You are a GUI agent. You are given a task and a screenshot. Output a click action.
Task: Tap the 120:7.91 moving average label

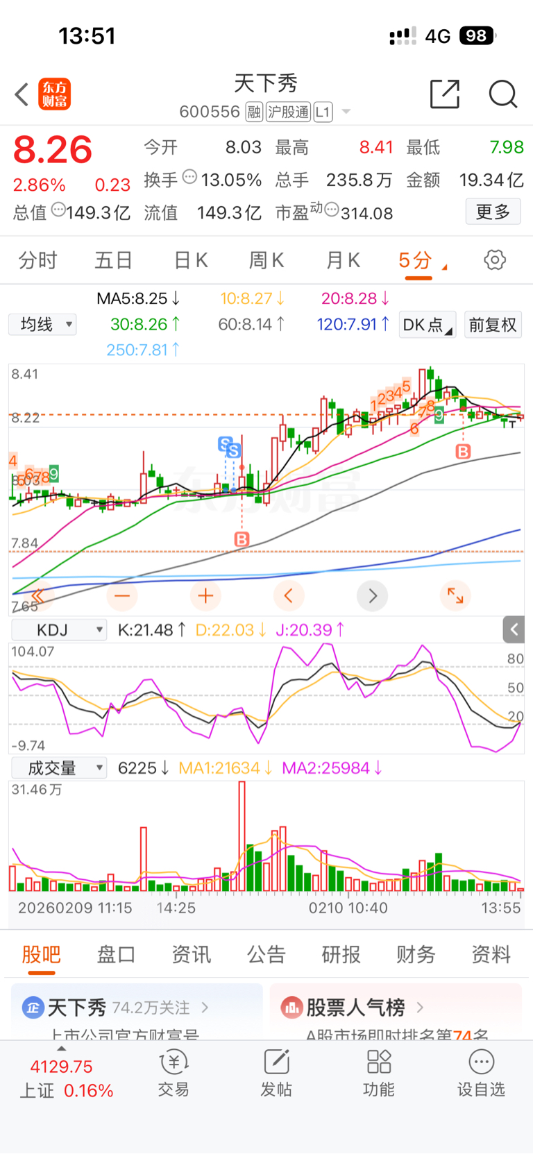tap(353, 324)
